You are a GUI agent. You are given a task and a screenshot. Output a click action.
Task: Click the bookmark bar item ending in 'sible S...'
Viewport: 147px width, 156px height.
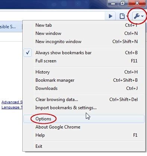point(8,27)
